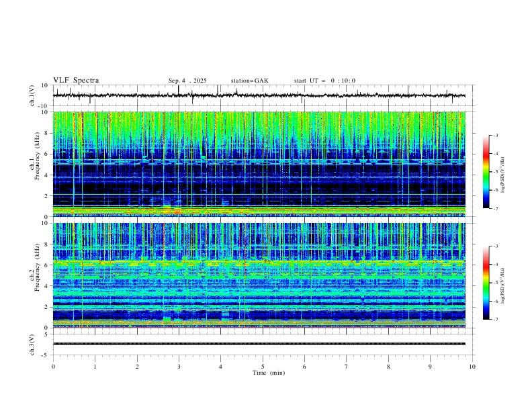Click the ch.2 color scale bar
Screen dimensions: 532x411
tap(486, 283)
